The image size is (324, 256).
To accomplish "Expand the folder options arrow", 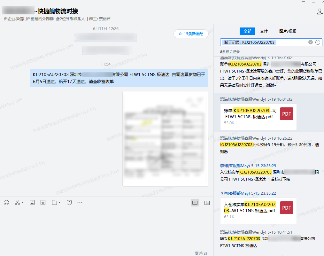I will coord(59,203).
